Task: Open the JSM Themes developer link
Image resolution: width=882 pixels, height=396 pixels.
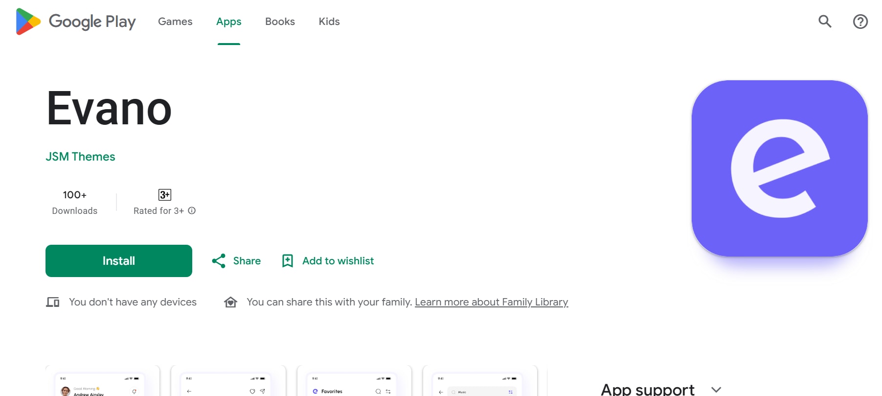Action: [80, 157]
